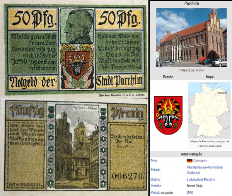Open the Parchim coat of arms image
Screen dimensions: 232x196
point(168,115)
